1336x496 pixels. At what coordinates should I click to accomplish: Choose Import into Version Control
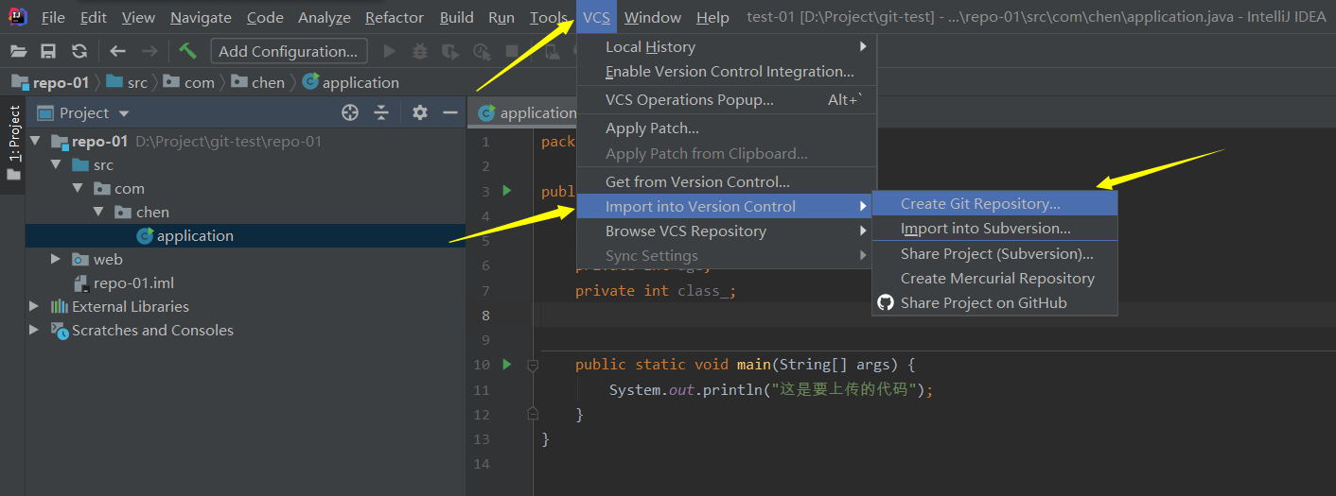point(727,206)
